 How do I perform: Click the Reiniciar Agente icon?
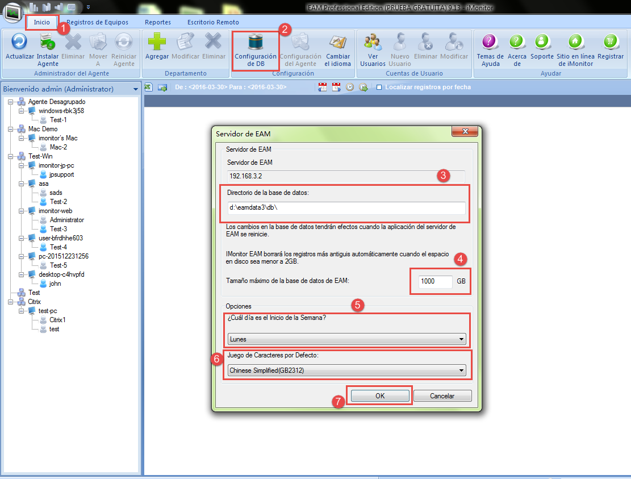[124, 42]
